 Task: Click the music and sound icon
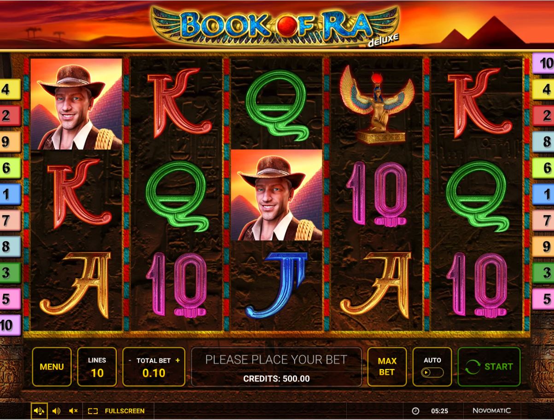pyautogui.click(x=39, y=411)
